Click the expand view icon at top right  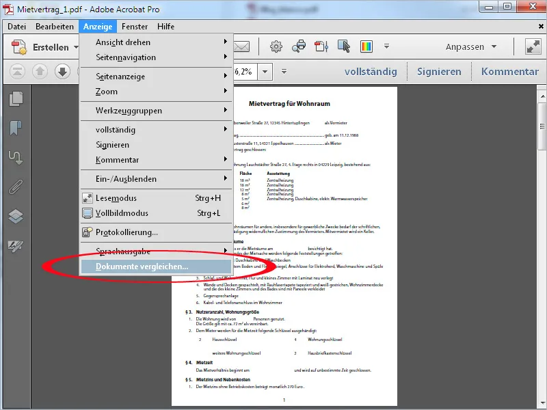pos(533,46)
